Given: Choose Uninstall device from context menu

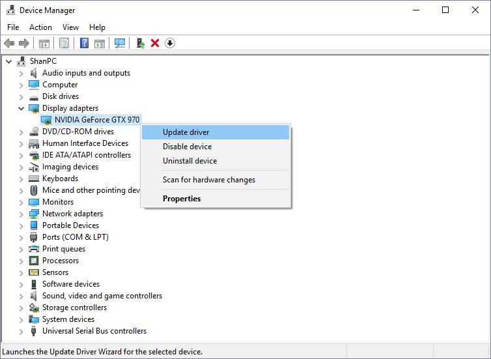Looking at the screenshot, I should pyautogui.click(x=216, y=161).
